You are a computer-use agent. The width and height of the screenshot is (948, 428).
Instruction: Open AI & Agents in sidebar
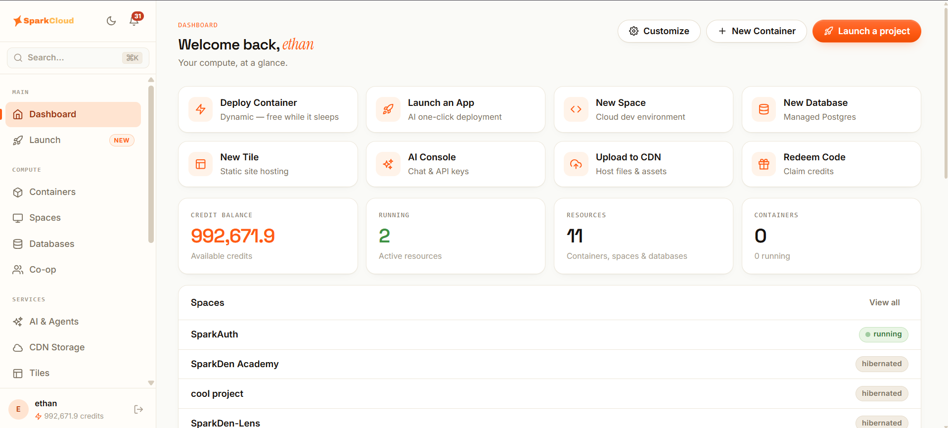click(73, 322)
